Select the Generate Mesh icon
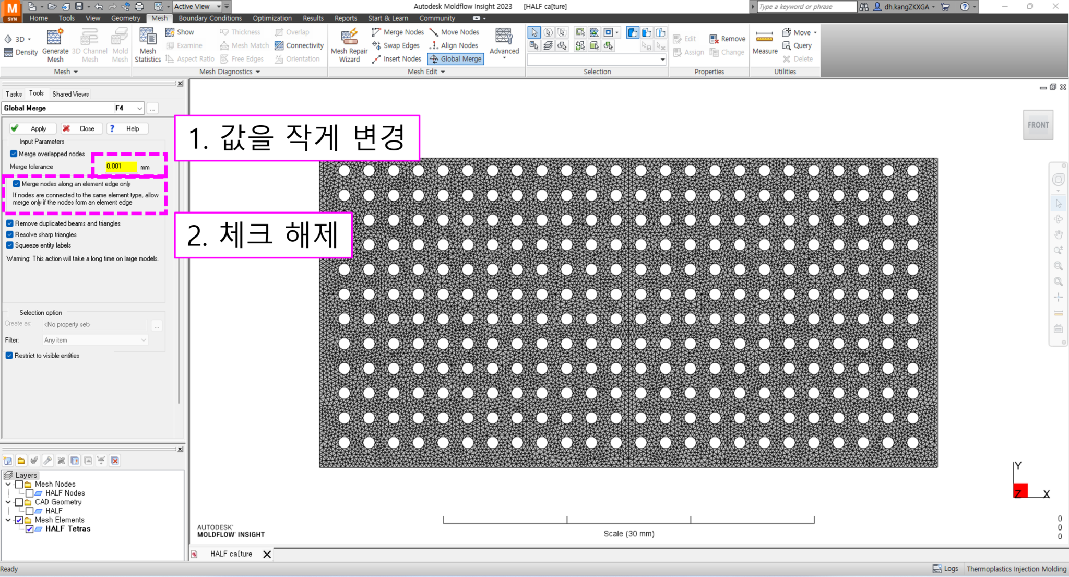Viewport: 1069px width, 577px height. pyautogui.click(x=55, y=44)
